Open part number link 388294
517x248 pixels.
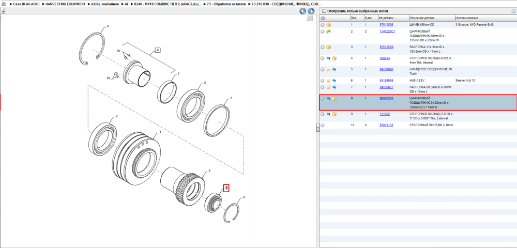385,58
